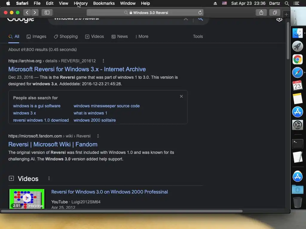306x229 pixels.
Task: Click the horizontal page scrollbar
Action: [122, 211]
